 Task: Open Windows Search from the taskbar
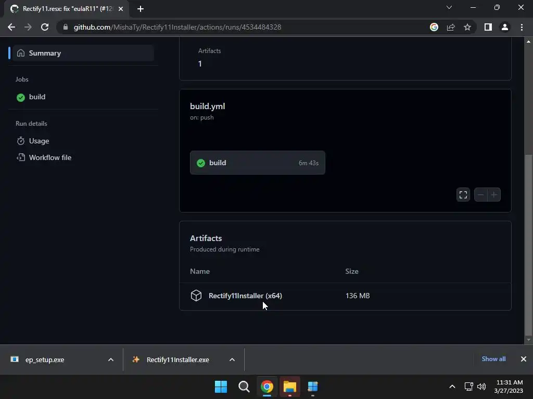click(x=244, y=387)
